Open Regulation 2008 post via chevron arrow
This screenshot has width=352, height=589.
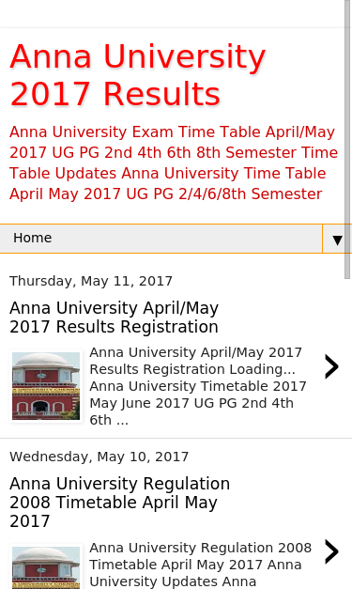tap(331, 551)
